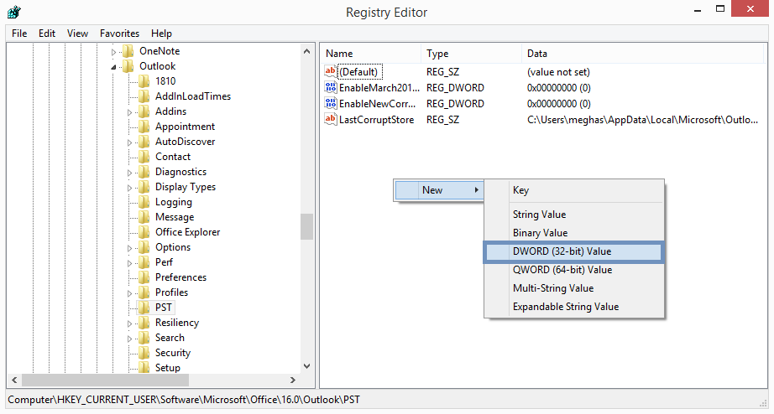Choose Multi-String Value option
The image size is (774, 414).
(573, 288)
